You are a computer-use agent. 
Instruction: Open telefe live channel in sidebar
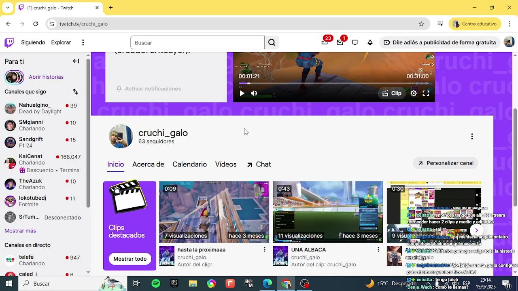[x=42, y=260]
